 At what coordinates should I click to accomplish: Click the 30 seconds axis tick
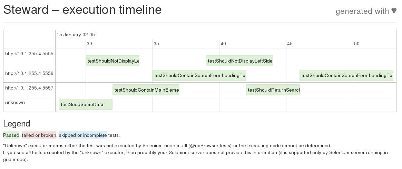(x=89, y=44)
